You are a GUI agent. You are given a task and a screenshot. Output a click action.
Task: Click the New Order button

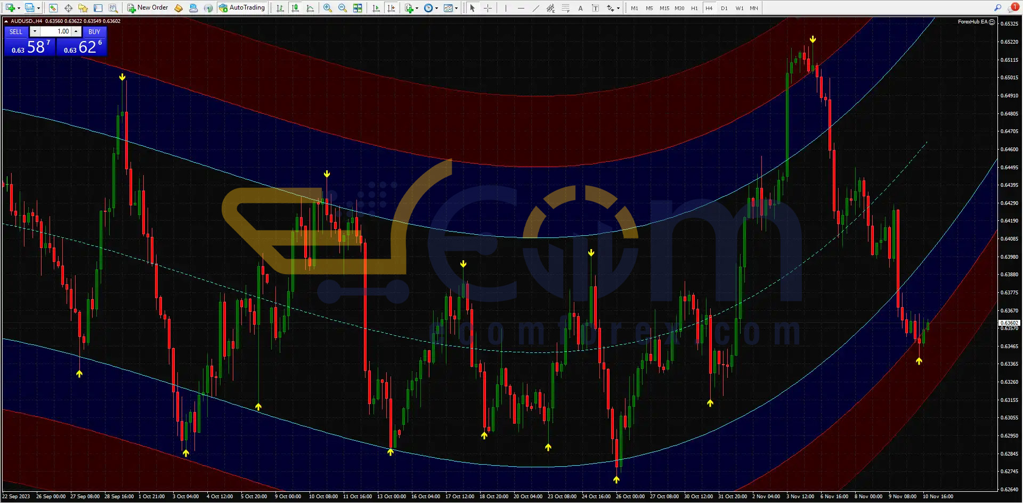point(148,8)
